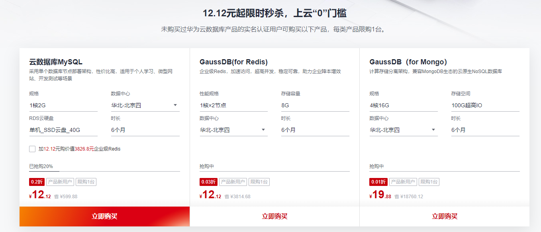541x232 pixels.
Task: Click 省 ¥18760.12 savings text
Action: coord(409,197)
